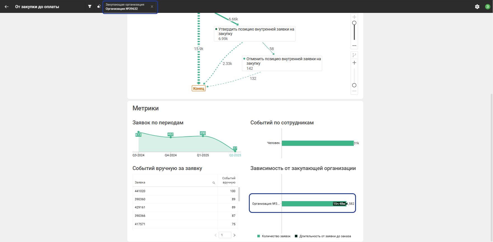Click the minus button under the upper slider
Screen dimensions: 493x242
[x=354, y=46]
